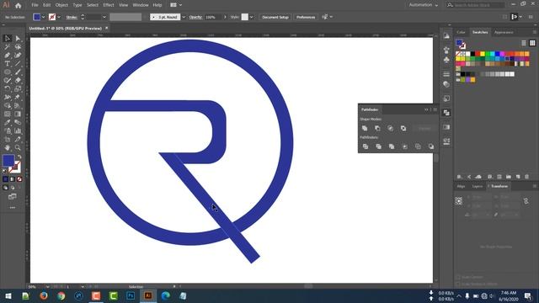This screenshot has height=303, width=539.
Task: Close the Untitled-1 document tab
Action: (107, 28)
